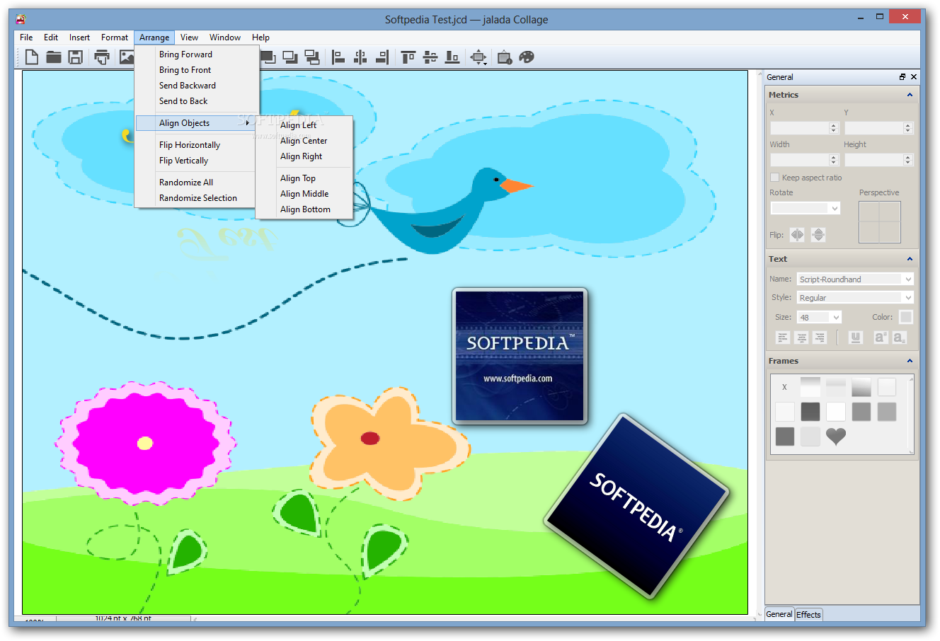Open the Help menu
Image resolution: width=940 pixels, height=641 pixels.
pyautogui.click(x=260, y=37)
